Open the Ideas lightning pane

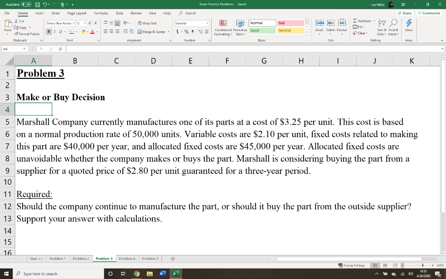(409, 26)
